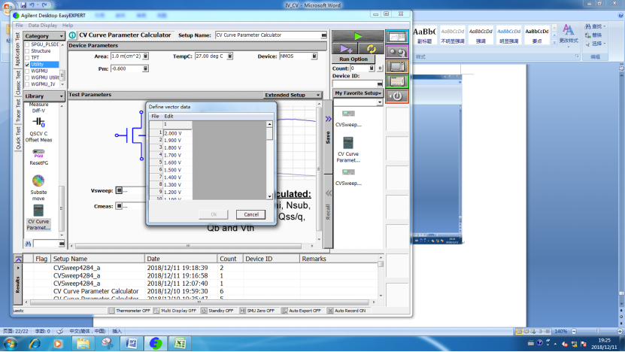Expand the Library dropdown header
This screenshot has height=352, width=625.
(44, 96)
